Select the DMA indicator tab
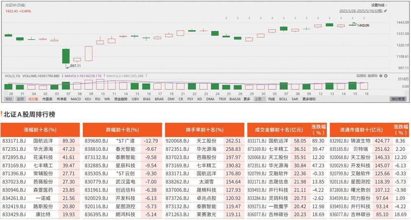Viewport: 411px width, 220px height. point(210,99)
